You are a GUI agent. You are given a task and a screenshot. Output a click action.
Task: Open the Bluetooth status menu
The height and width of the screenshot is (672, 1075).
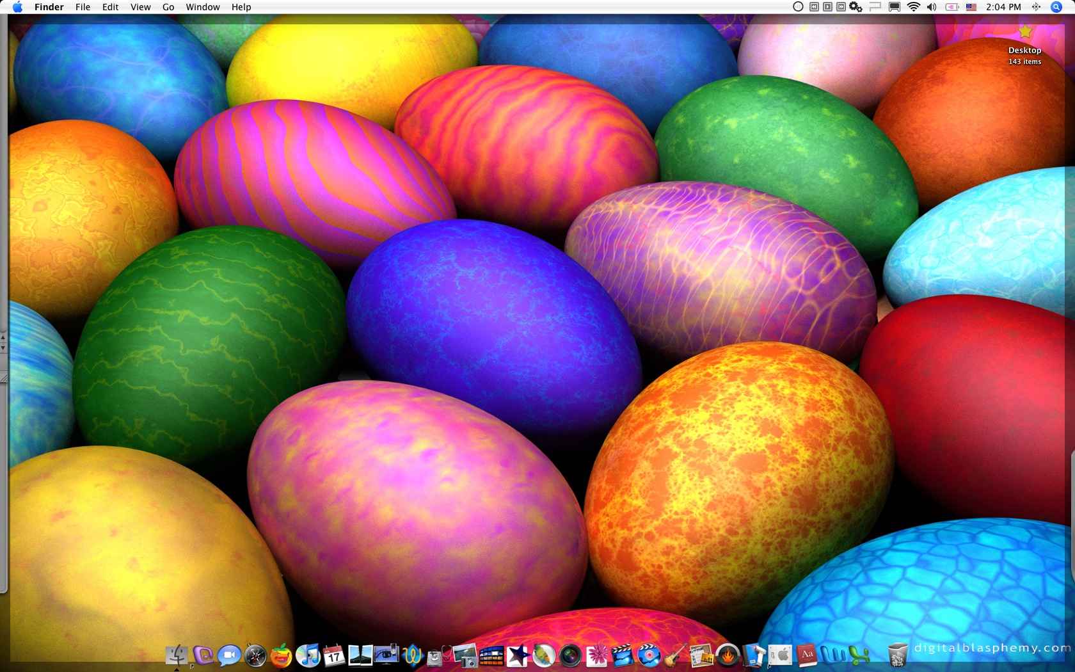click(x=1036, y=7)
